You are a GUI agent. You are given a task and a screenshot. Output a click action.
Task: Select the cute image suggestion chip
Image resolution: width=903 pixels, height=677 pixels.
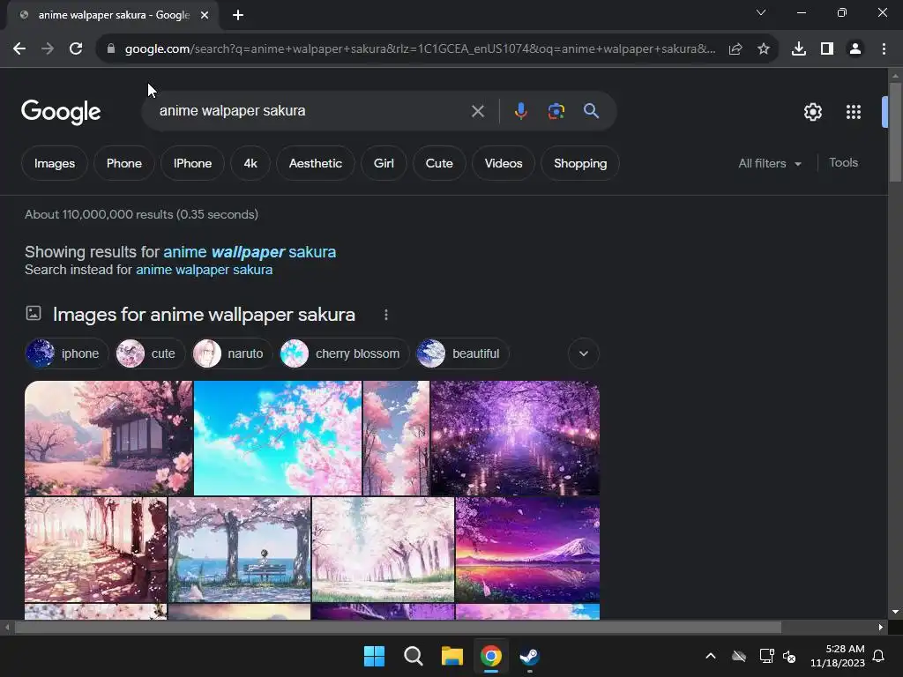coord(150,353)
